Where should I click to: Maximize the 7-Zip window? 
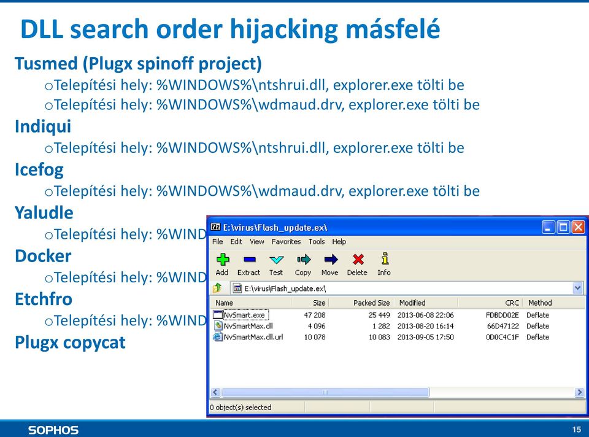[563, 227]
